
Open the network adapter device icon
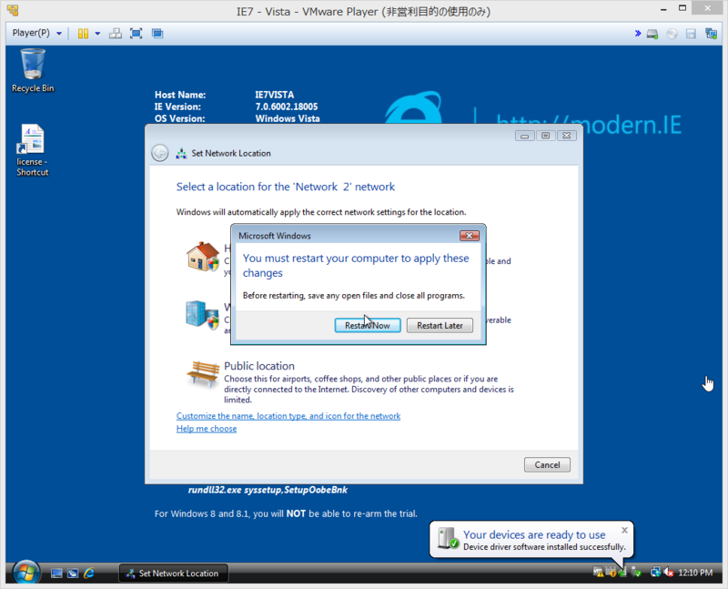click(711, 34)
